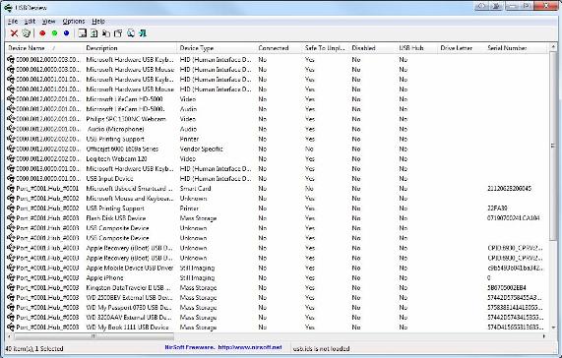Screen dimensions: 562x358
Task: Click the horizontal scrollbar left arrow
Action: tap(10, 336)
